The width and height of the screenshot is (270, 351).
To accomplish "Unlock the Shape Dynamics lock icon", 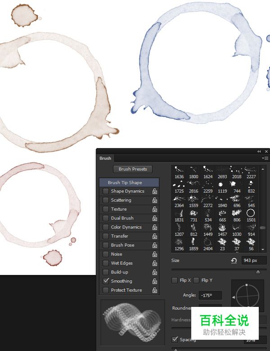I will tap(155, 191).
